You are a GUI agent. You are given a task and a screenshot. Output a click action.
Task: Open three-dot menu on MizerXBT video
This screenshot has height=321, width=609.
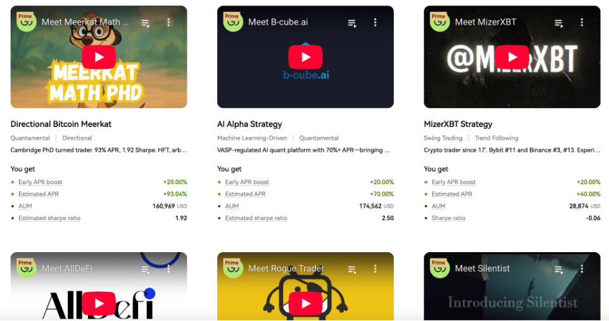(x=582, y=23)
